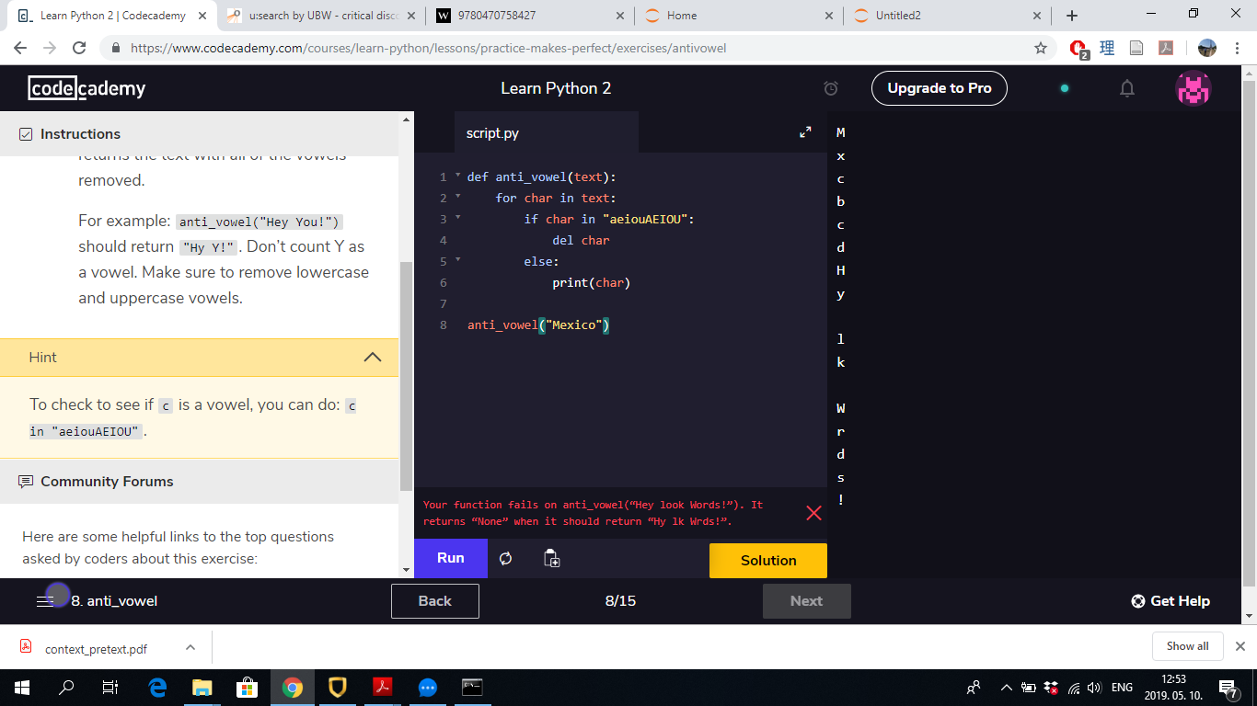Open Windows Start menu

pyautogui.click(x=22, y=688)
